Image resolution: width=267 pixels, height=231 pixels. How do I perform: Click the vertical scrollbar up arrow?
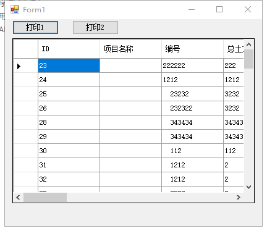tap(248, 44)
